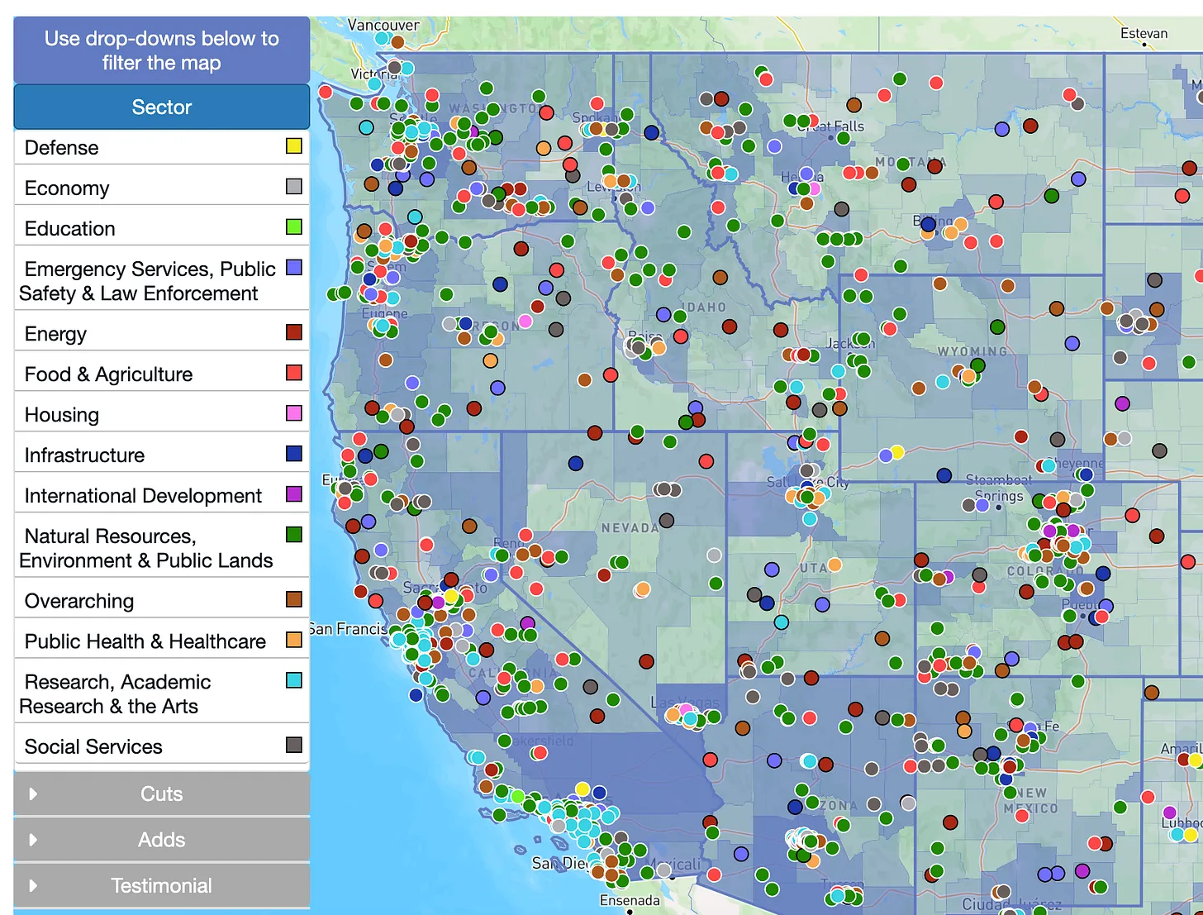
Task: Click the purple International Development color swatch
Action: (x=293, y=494)
